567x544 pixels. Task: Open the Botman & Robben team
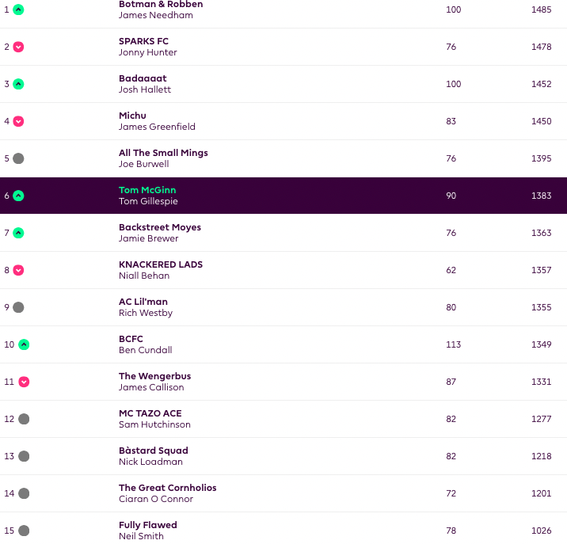tap(161, 5)
